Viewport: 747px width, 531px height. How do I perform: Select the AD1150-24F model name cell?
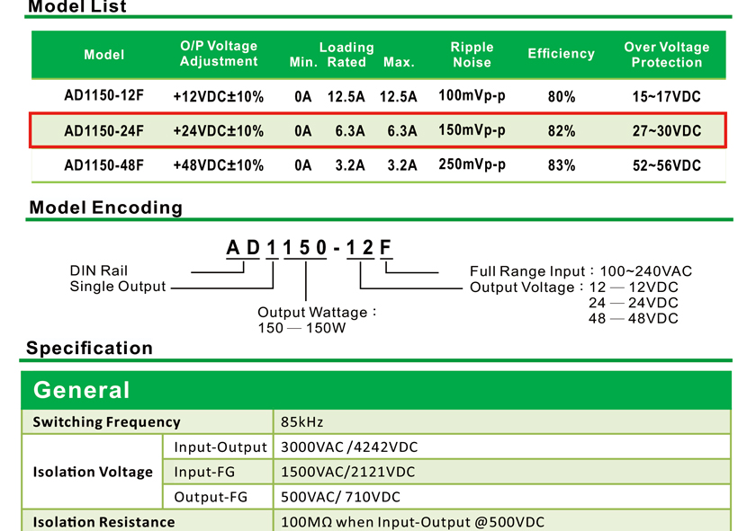(103, 131)
